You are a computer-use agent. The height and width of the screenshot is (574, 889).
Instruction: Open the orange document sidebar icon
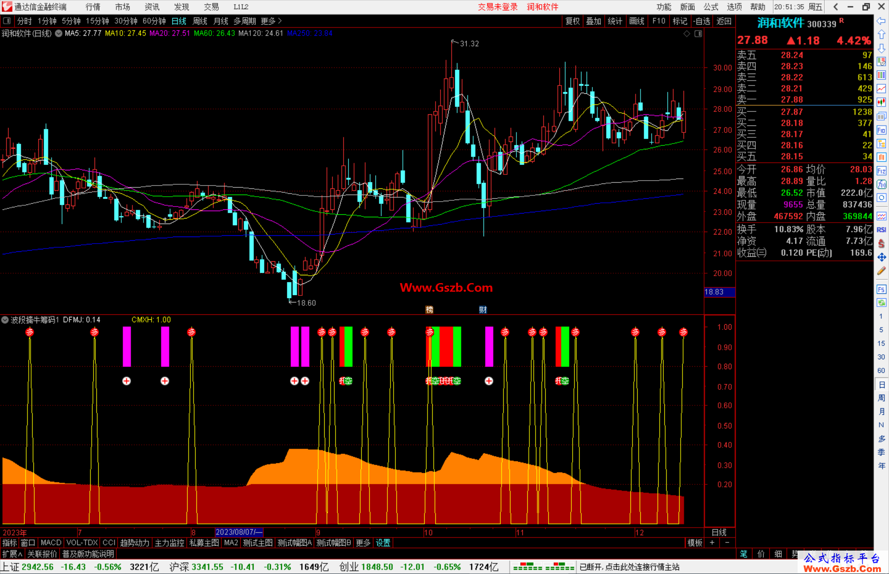881,157
